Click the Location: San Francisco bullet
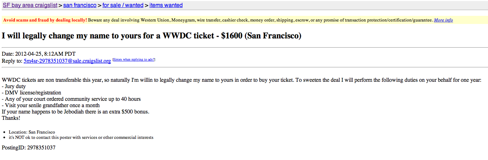The height and width of the screenshot is (160, 488). [32, 132]
